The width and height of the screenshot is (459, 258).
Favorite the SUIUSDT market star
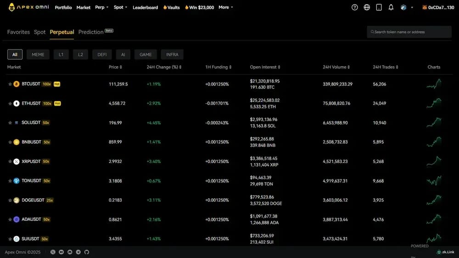click(10, 239)
